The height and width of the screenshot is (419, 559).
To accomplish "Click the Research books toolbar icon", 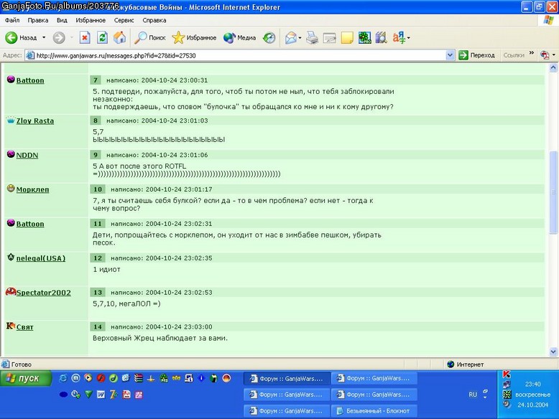I will click(381, 37).
